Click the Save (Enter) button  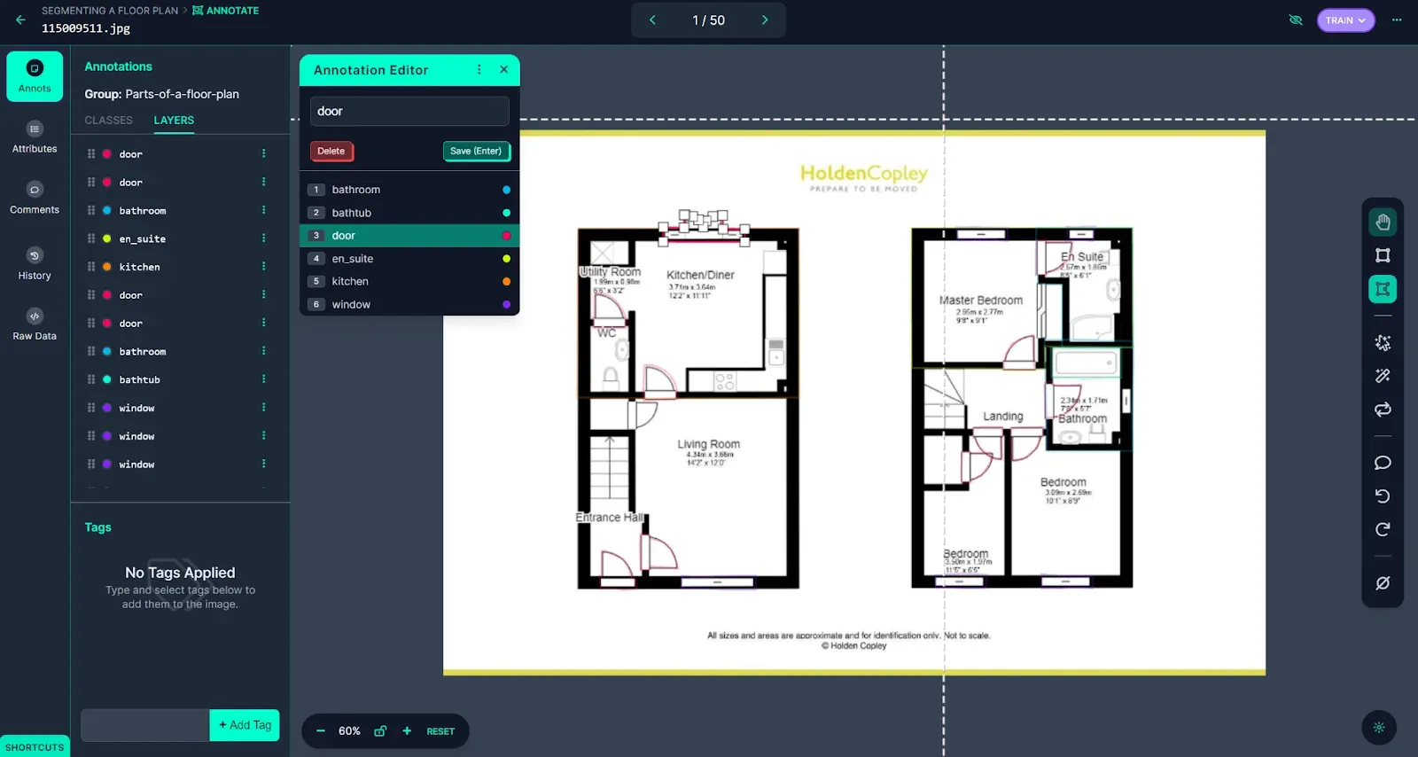(476, 151)
